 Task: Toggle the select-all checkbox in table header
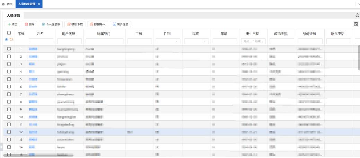pyautogui.click(x=9, y=33)
